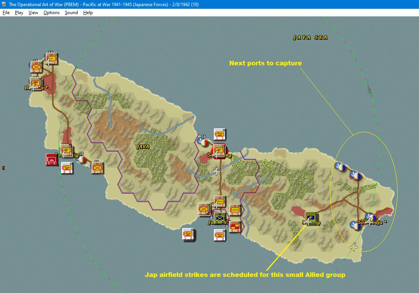Open the Help menu

click(88, 13)
